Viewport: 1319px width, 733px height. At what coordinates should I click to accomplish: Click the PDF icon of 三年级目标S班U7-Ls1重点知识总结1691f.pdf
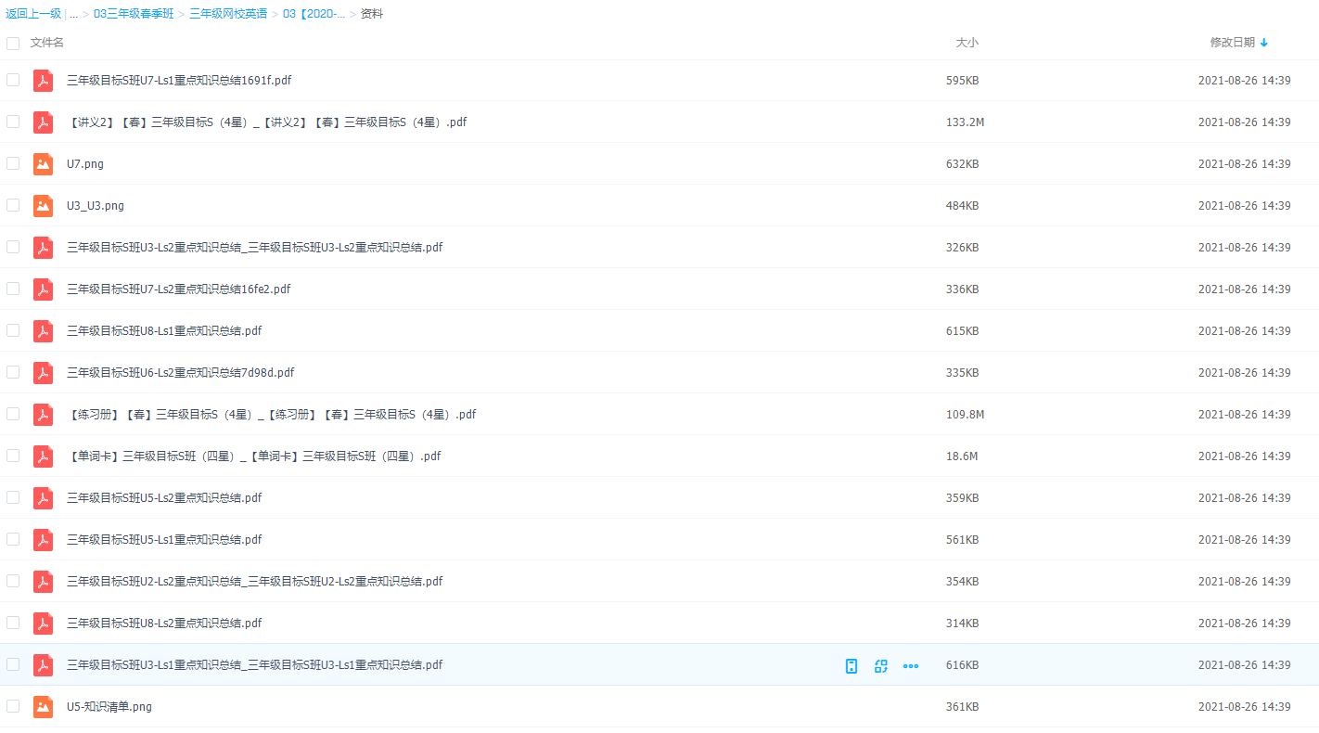tap(43, 81)
